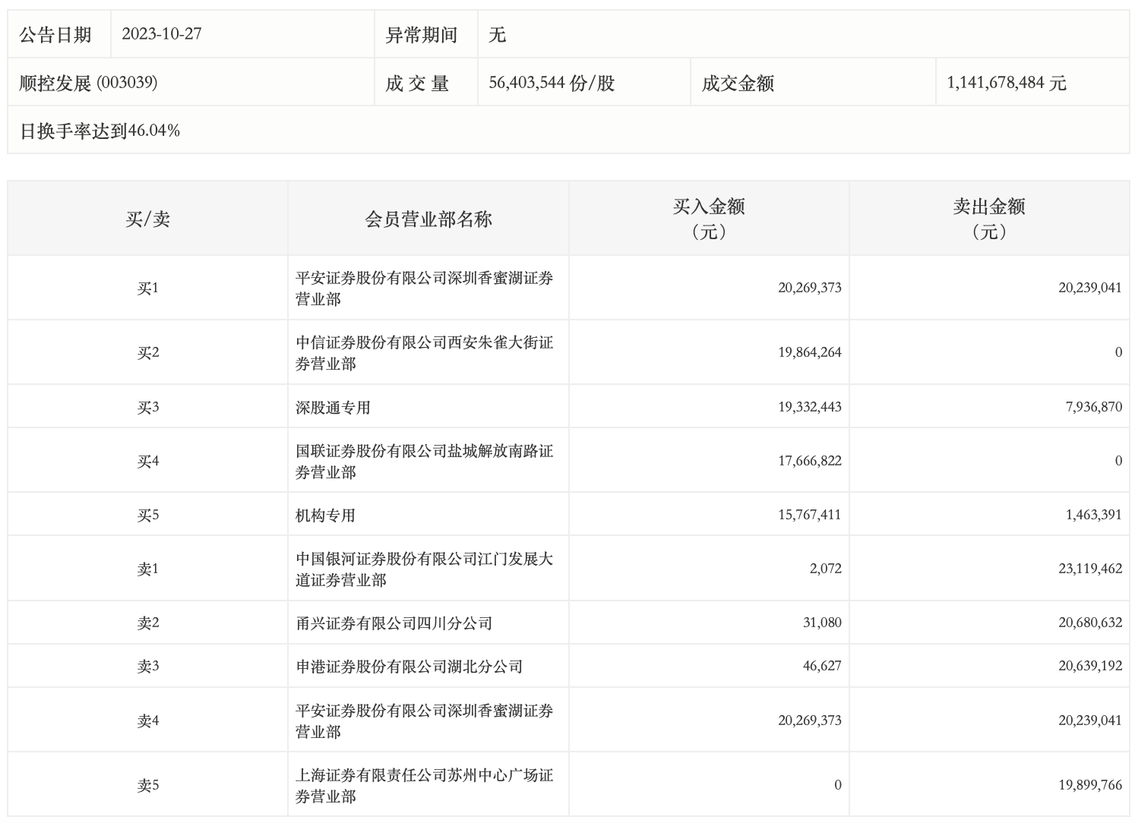This screenshot has height=823, width=1135.
Task: Select 申港证券股份有限公司湖北分公司
Action: (409, 666)
